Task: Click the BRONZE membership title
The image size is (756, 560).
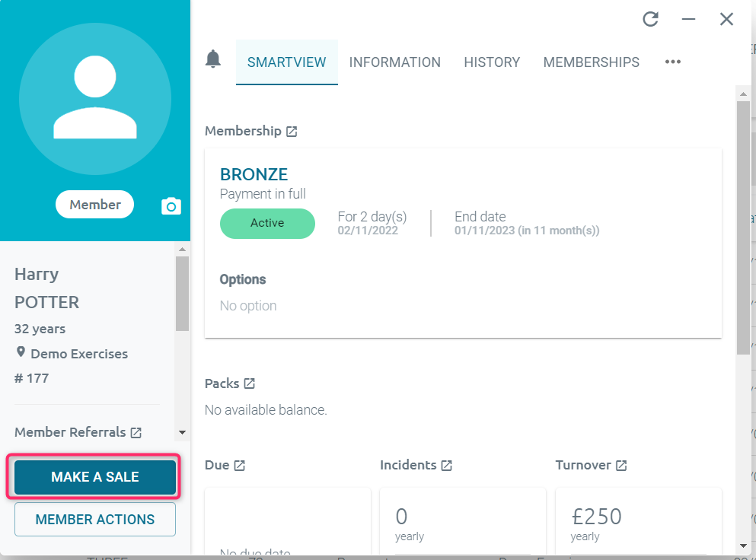Action: pos(254,174)
